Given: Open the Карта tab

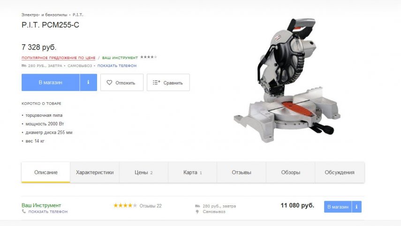Looking at the screenshot, I should 193,172.
